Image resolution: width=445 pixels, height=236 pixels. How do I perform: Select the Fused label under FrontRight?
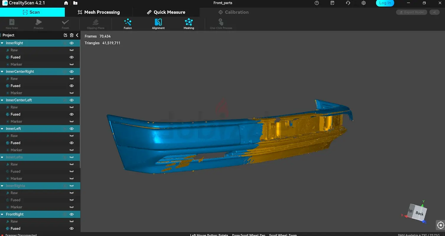pos(15,229)
